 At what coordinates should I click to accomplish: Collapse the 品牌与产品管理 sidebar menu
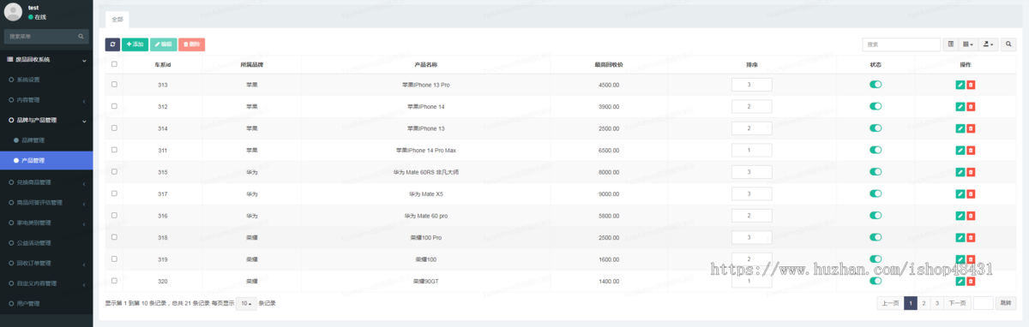pos(46,121)
